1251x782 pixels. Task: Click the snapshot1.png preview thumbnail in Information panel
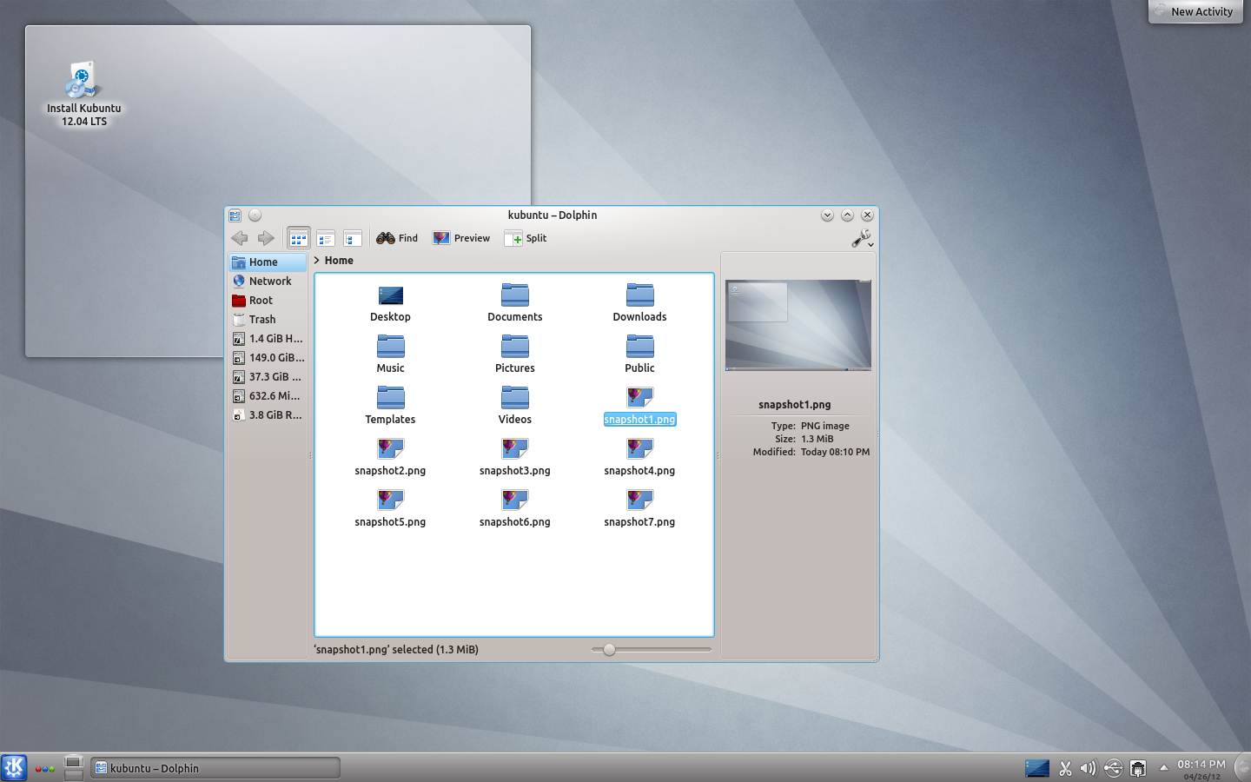pos(798,325)
